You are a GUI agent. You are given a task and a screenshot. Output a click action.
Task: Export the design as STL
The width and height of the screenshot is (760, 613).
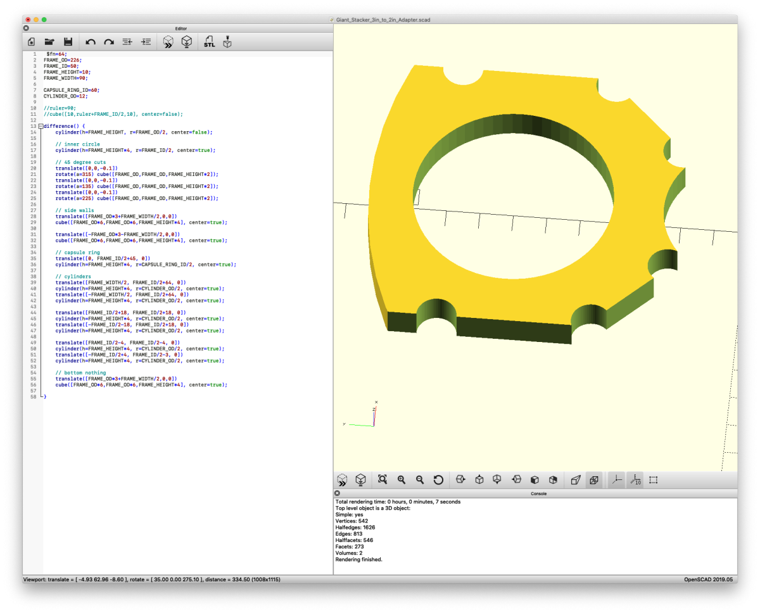pos(209,42)
